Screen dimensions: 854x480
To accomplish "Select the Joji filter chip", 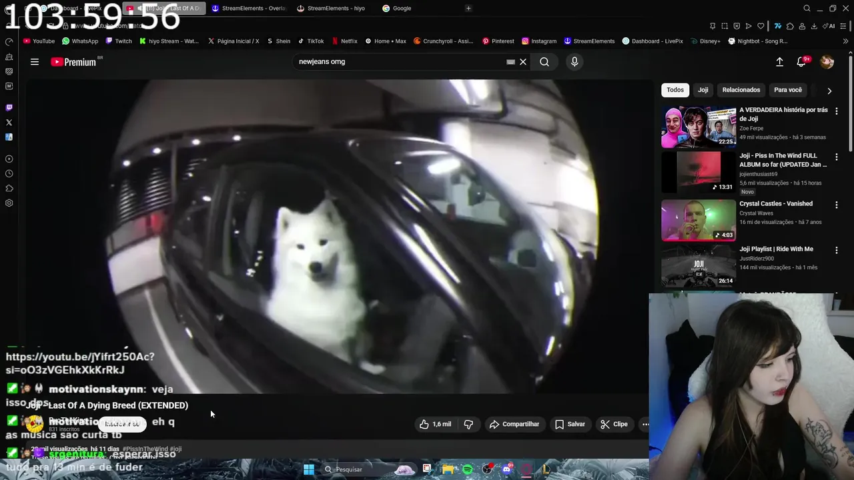I will 703,90.
